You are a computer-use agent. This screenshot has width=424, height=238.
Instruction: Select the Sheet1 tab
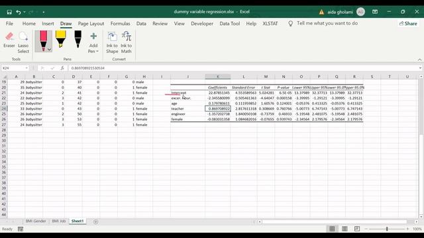coord(78,221)
